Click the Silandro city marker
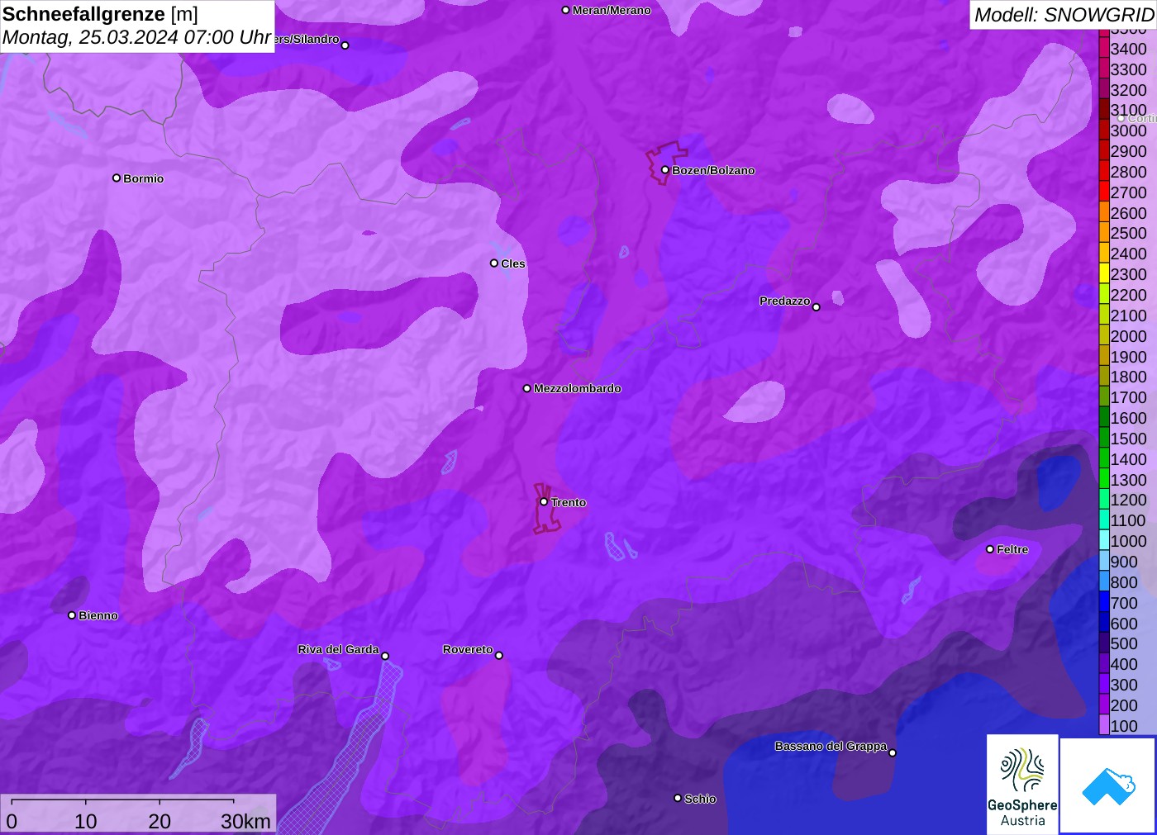Image resolution: width=1157 pixels, height=835 pixels. 345,45
